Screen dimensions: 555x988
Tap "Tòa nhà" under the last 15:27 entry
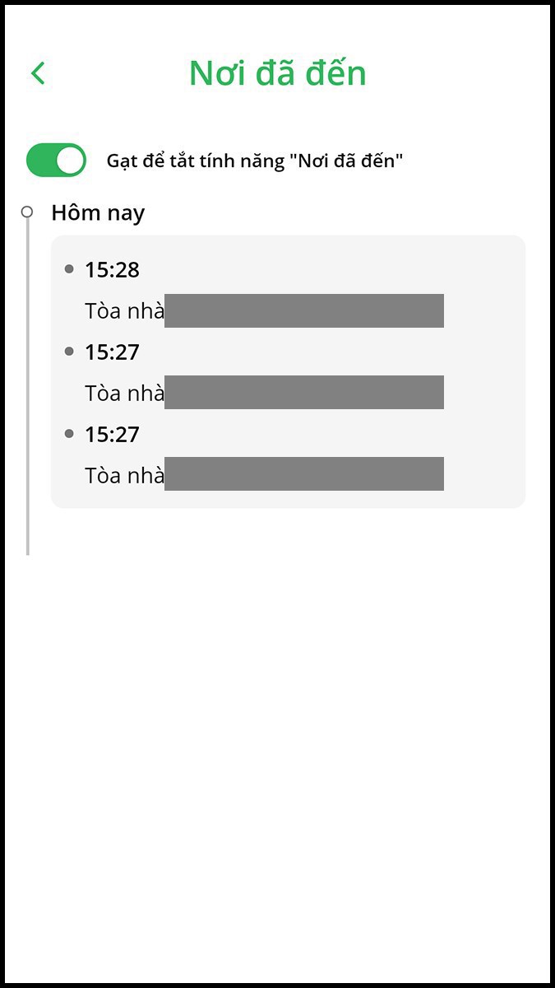pos(124,475)
